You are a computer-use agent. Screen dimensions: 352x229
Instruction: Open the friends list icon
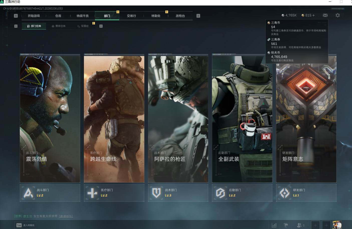click(x=300, y=225)
